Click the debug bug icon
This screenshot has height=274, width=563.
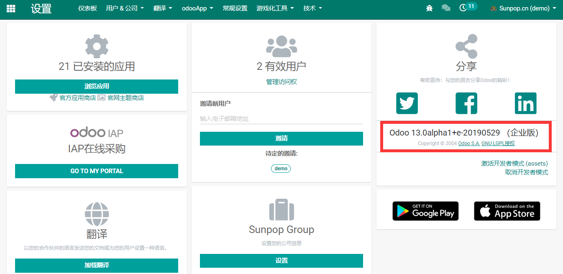coord(429,8)
